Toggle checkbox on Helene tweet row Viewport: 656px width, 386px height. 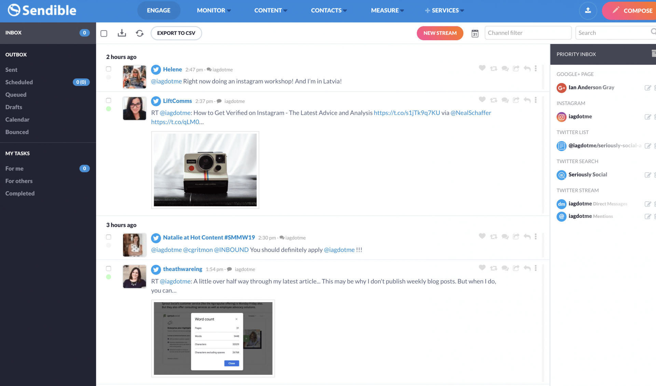coord(108,69)
